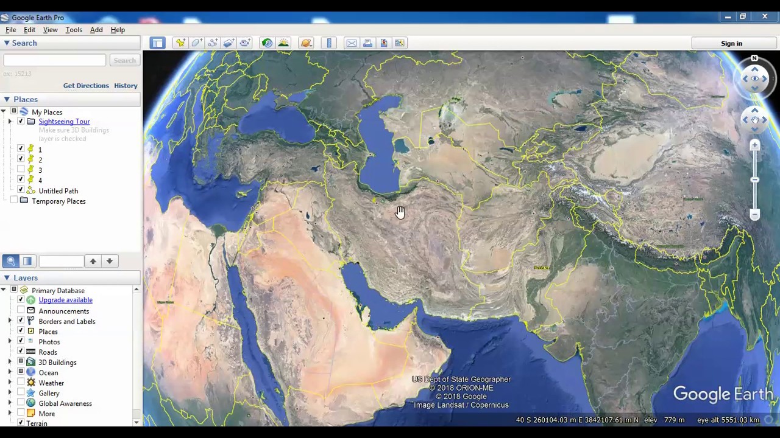
Task: Enable the Temporary Places checkbox
Action: click(x=13, y=201)
